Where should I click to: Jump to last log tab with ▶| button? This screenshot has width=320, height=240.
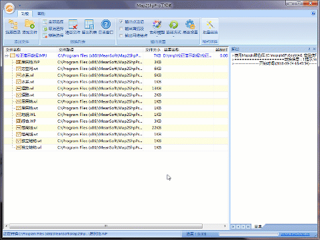coord(249,227)
